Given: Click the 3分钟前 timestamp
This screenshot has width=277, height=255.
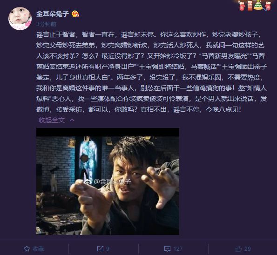Looking at the screenshot, I should coord(46,24).
